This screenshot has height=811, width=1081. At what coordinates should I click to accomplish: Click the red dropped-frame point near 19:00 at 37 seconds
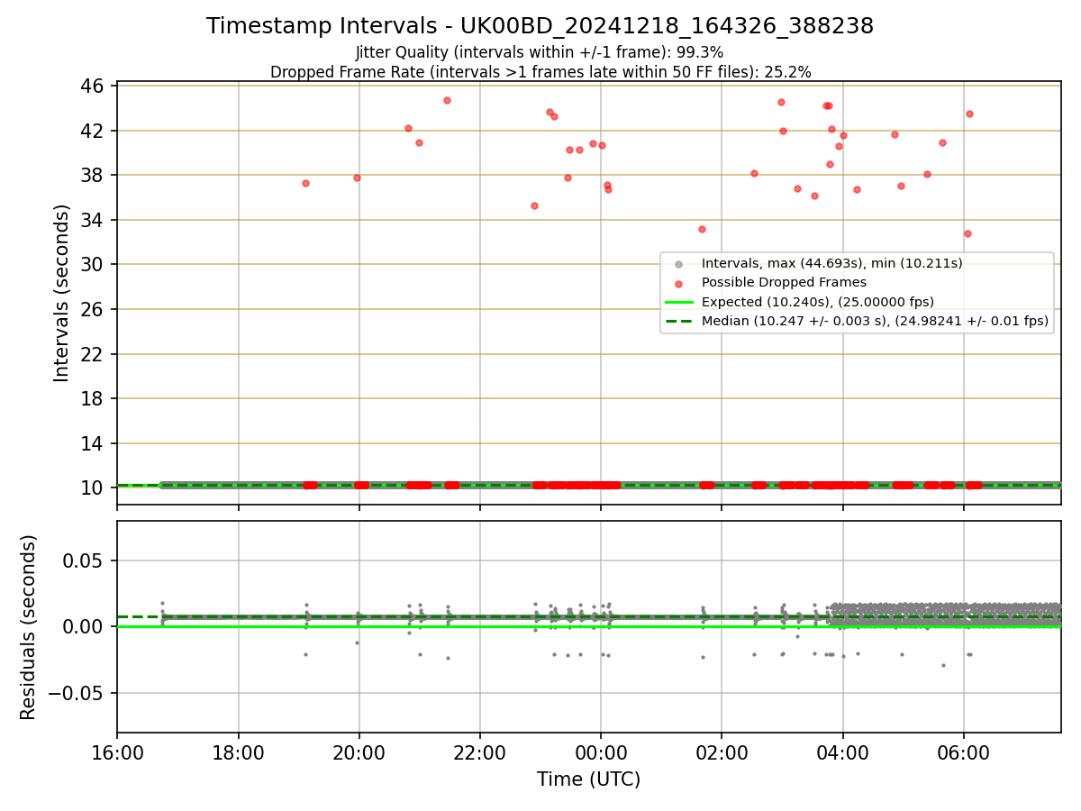click(x=305, y=183)
